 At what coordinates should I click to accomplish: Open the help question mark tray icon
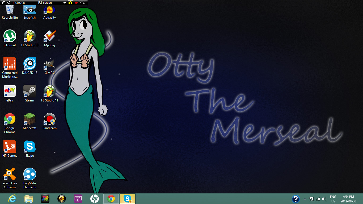pyautogui.click(x=296, y=199)
